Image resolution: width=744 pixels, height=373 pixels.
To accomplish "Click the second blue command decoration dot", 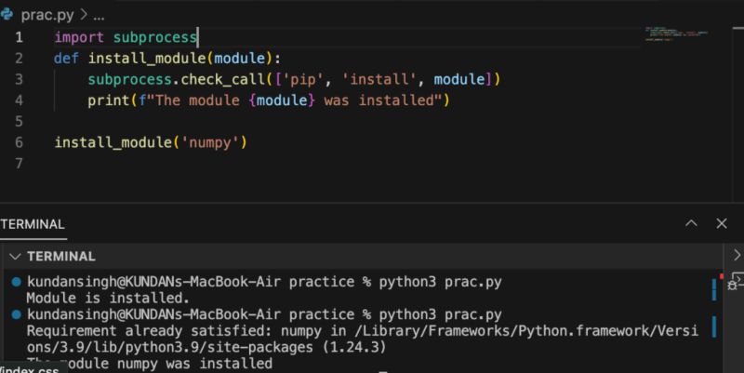I will [x=16, y=314].
